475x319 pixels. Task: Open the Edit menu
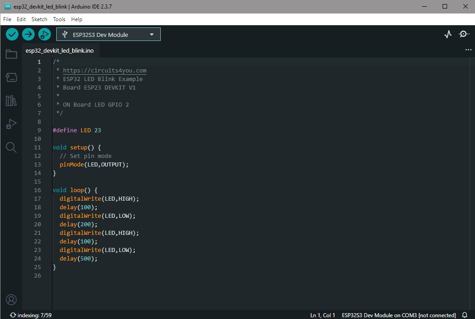point(21,19)
